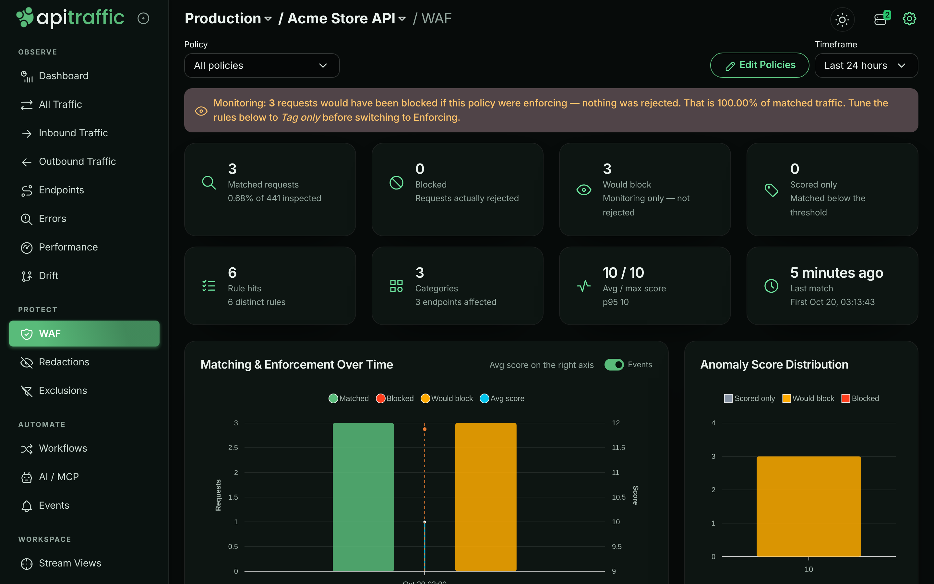
Task: Click the Stream Views icon
Action: pos(27,564)
